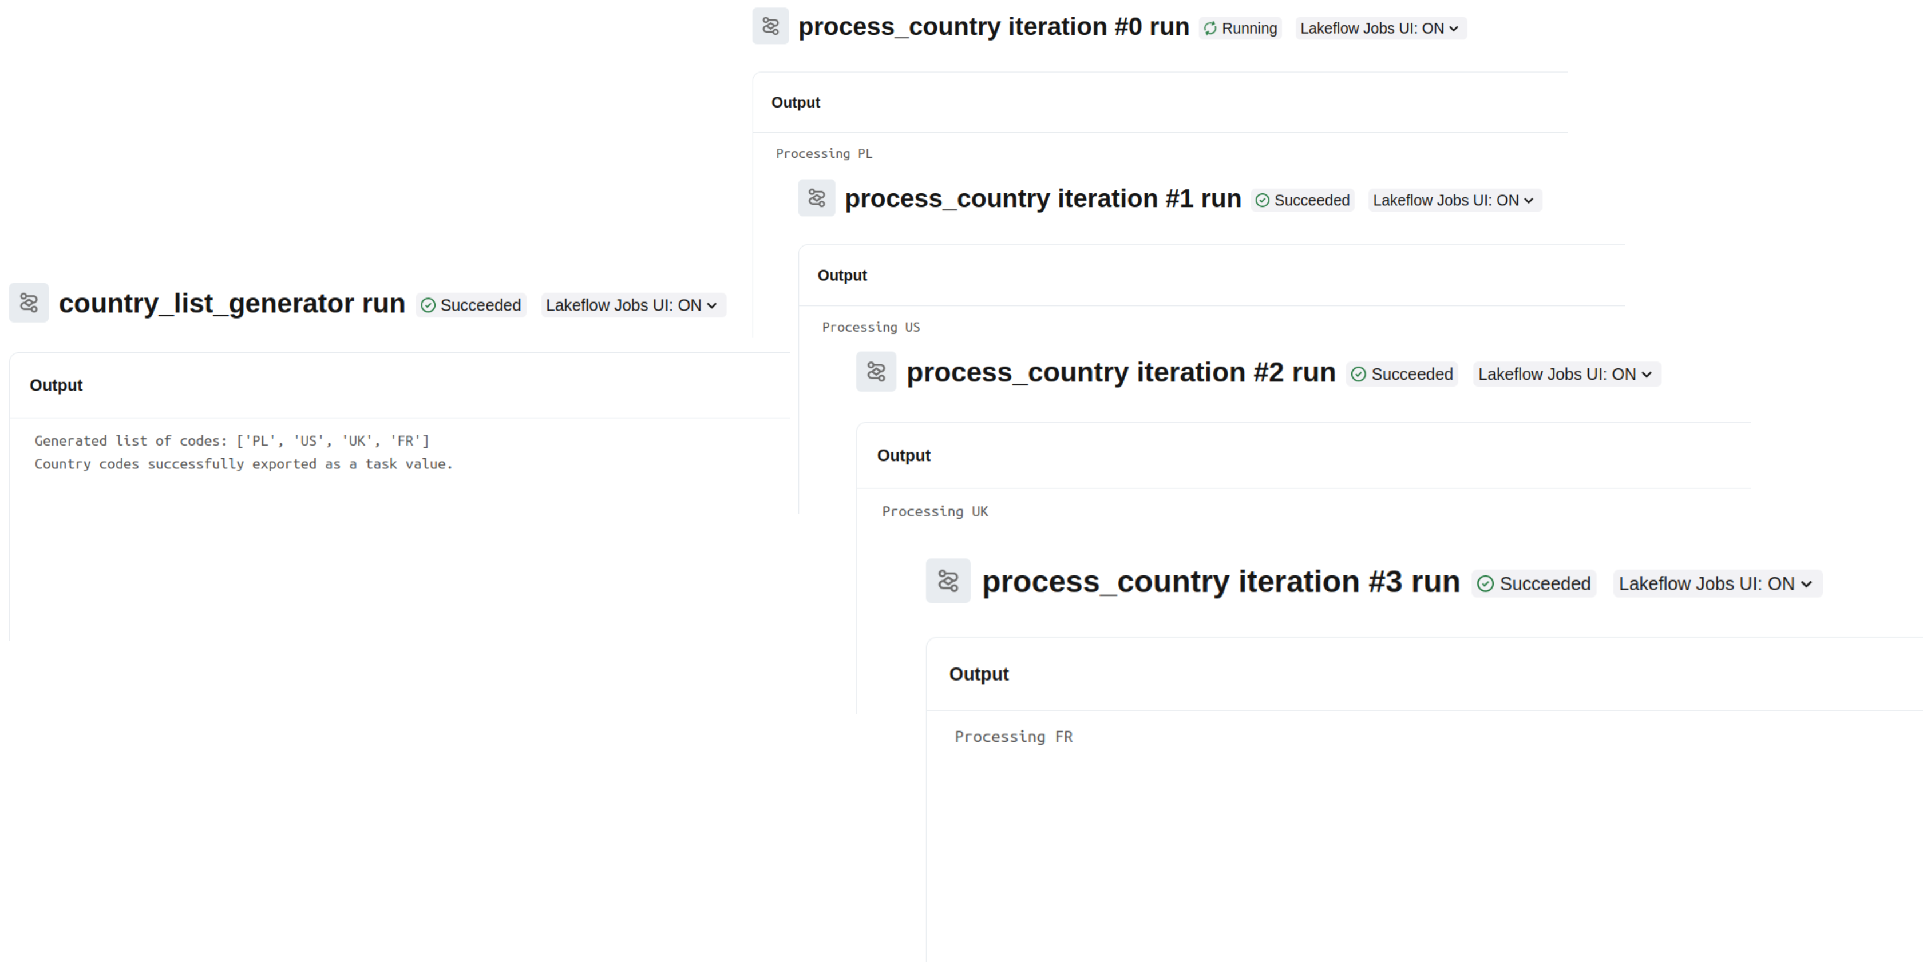Click the iteration #1 run task icon
Screen dimensions: 1923x962
817,198
